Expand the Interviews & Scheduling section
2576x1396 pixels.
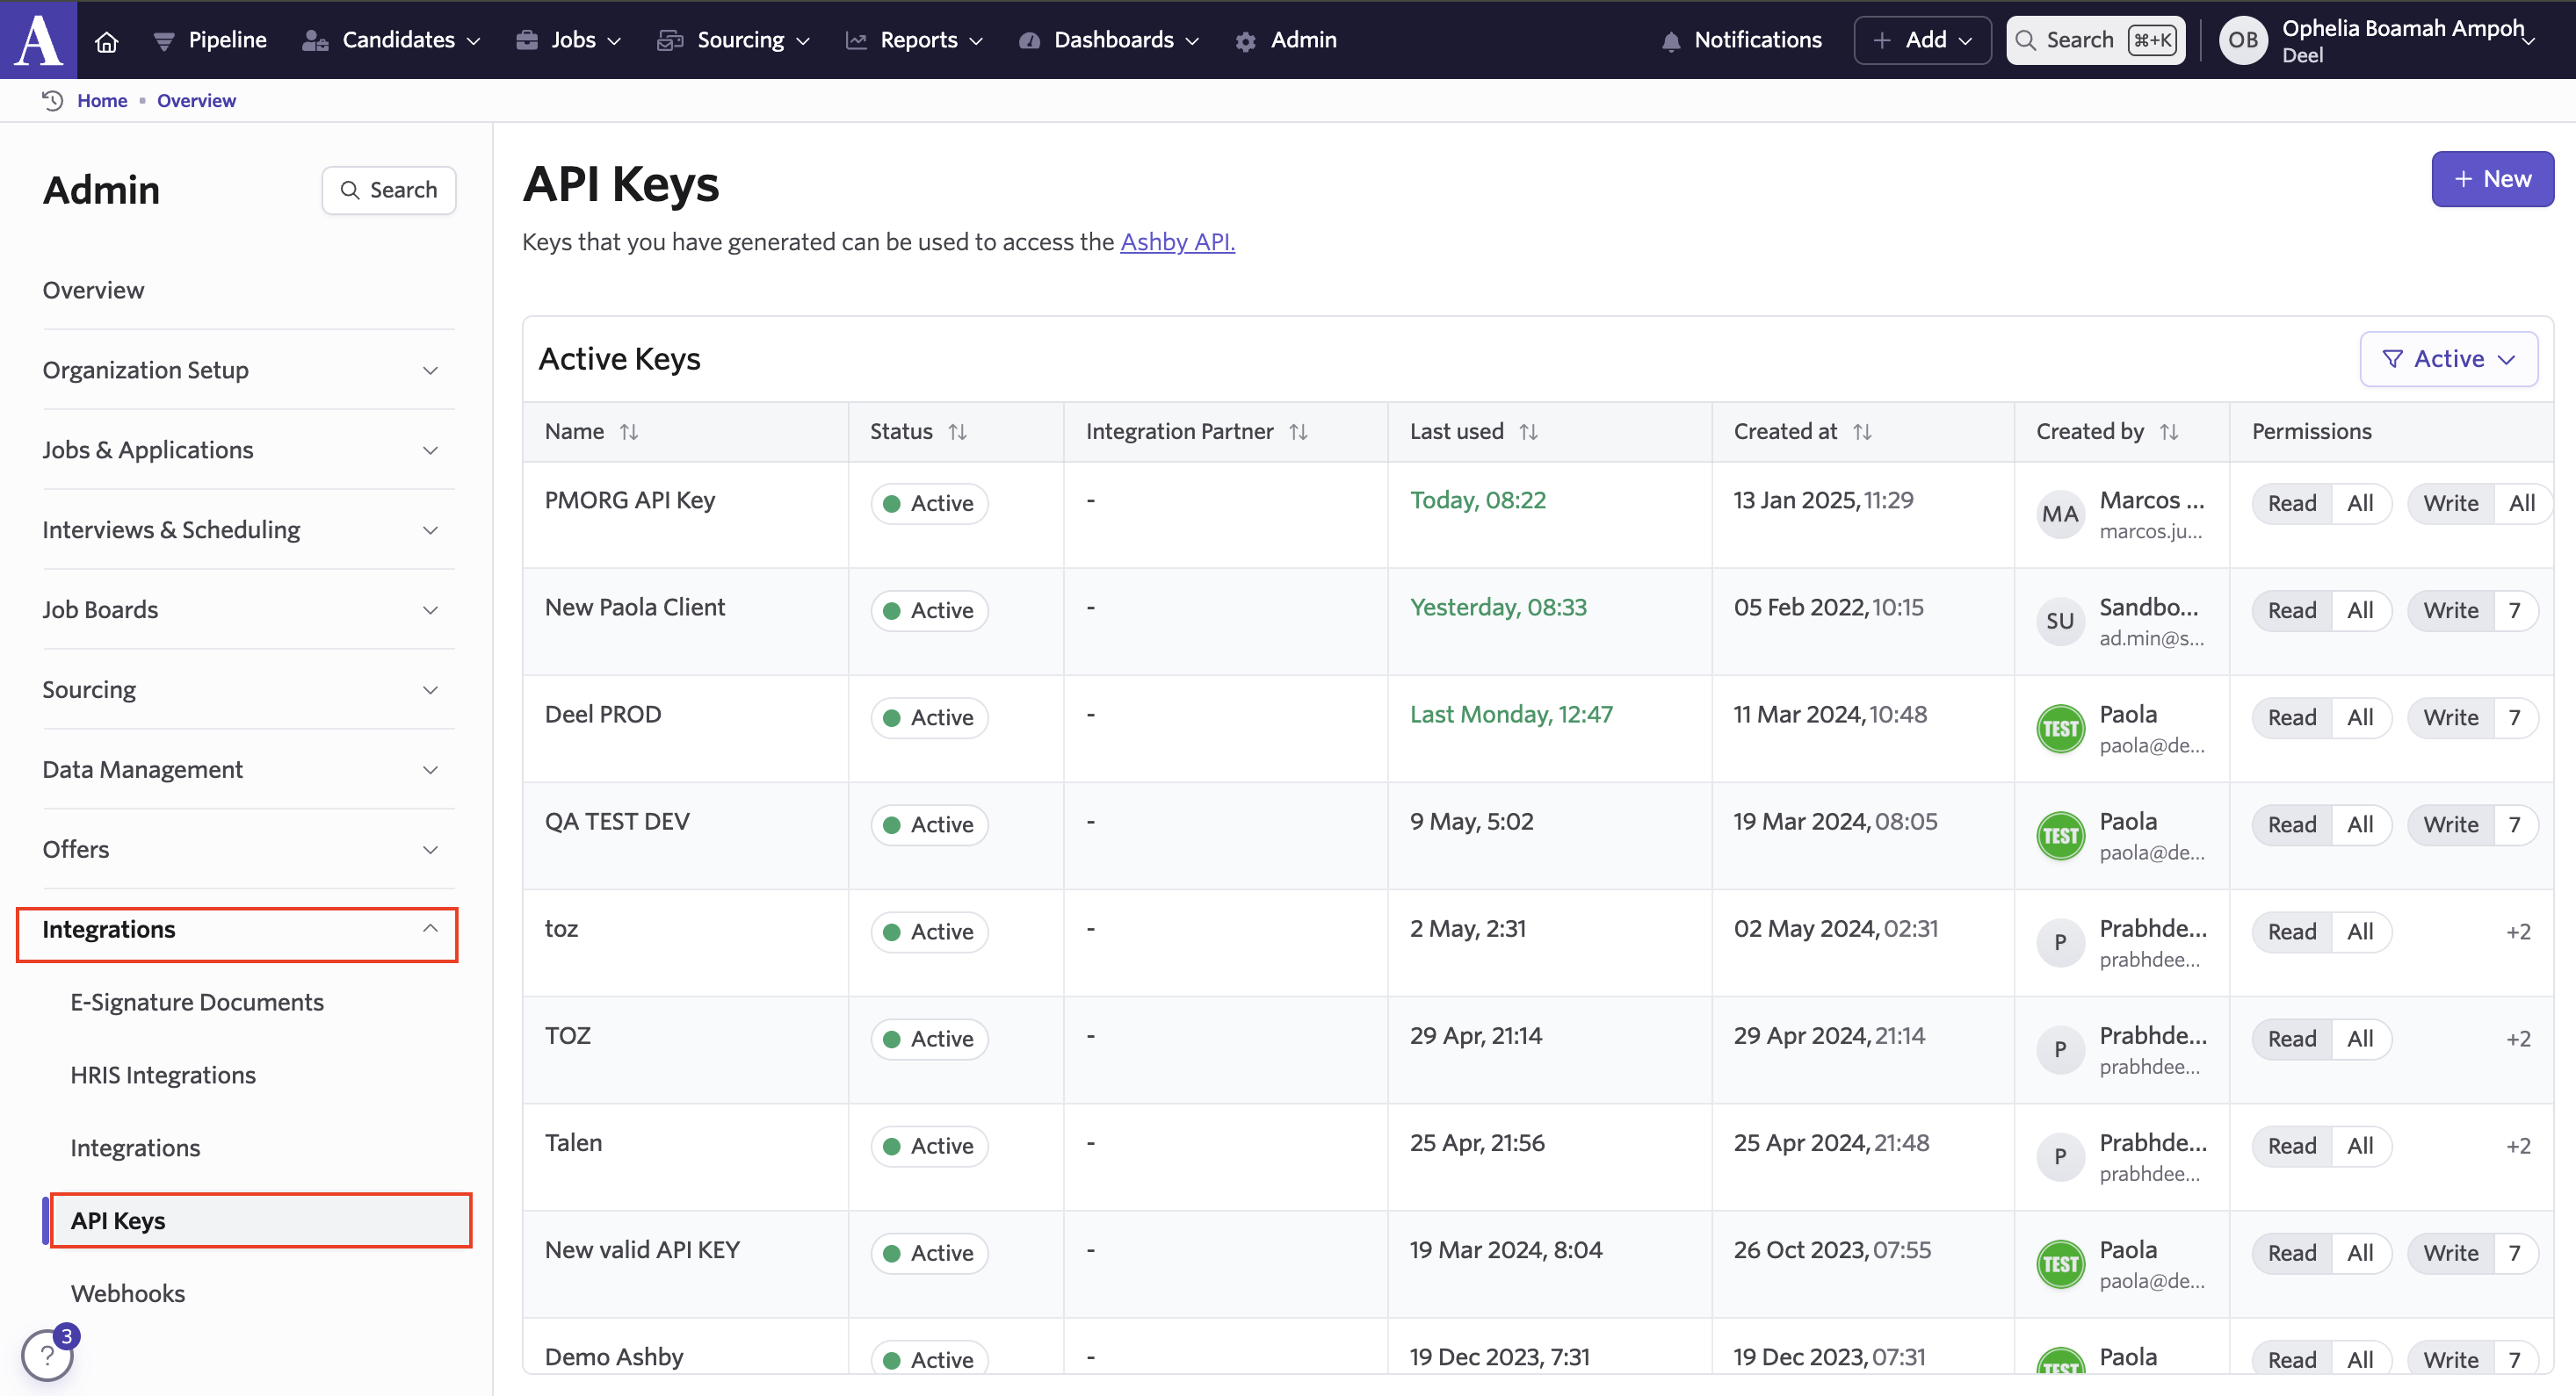click(x=248, y=529)
